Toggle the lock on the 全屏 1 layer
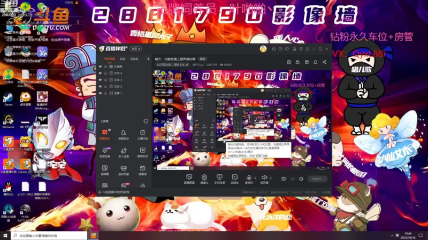Viewport: 428px width, 240px height. [105, 93]
